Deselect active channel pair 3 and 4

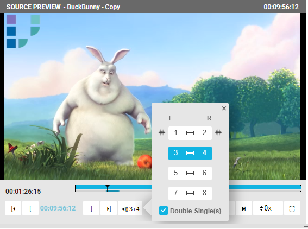190,153
